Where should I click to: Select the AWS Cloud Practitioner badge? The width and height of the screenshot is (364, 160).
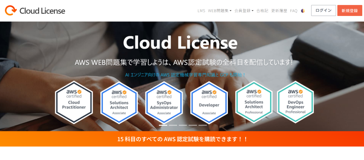click(74, 102)
